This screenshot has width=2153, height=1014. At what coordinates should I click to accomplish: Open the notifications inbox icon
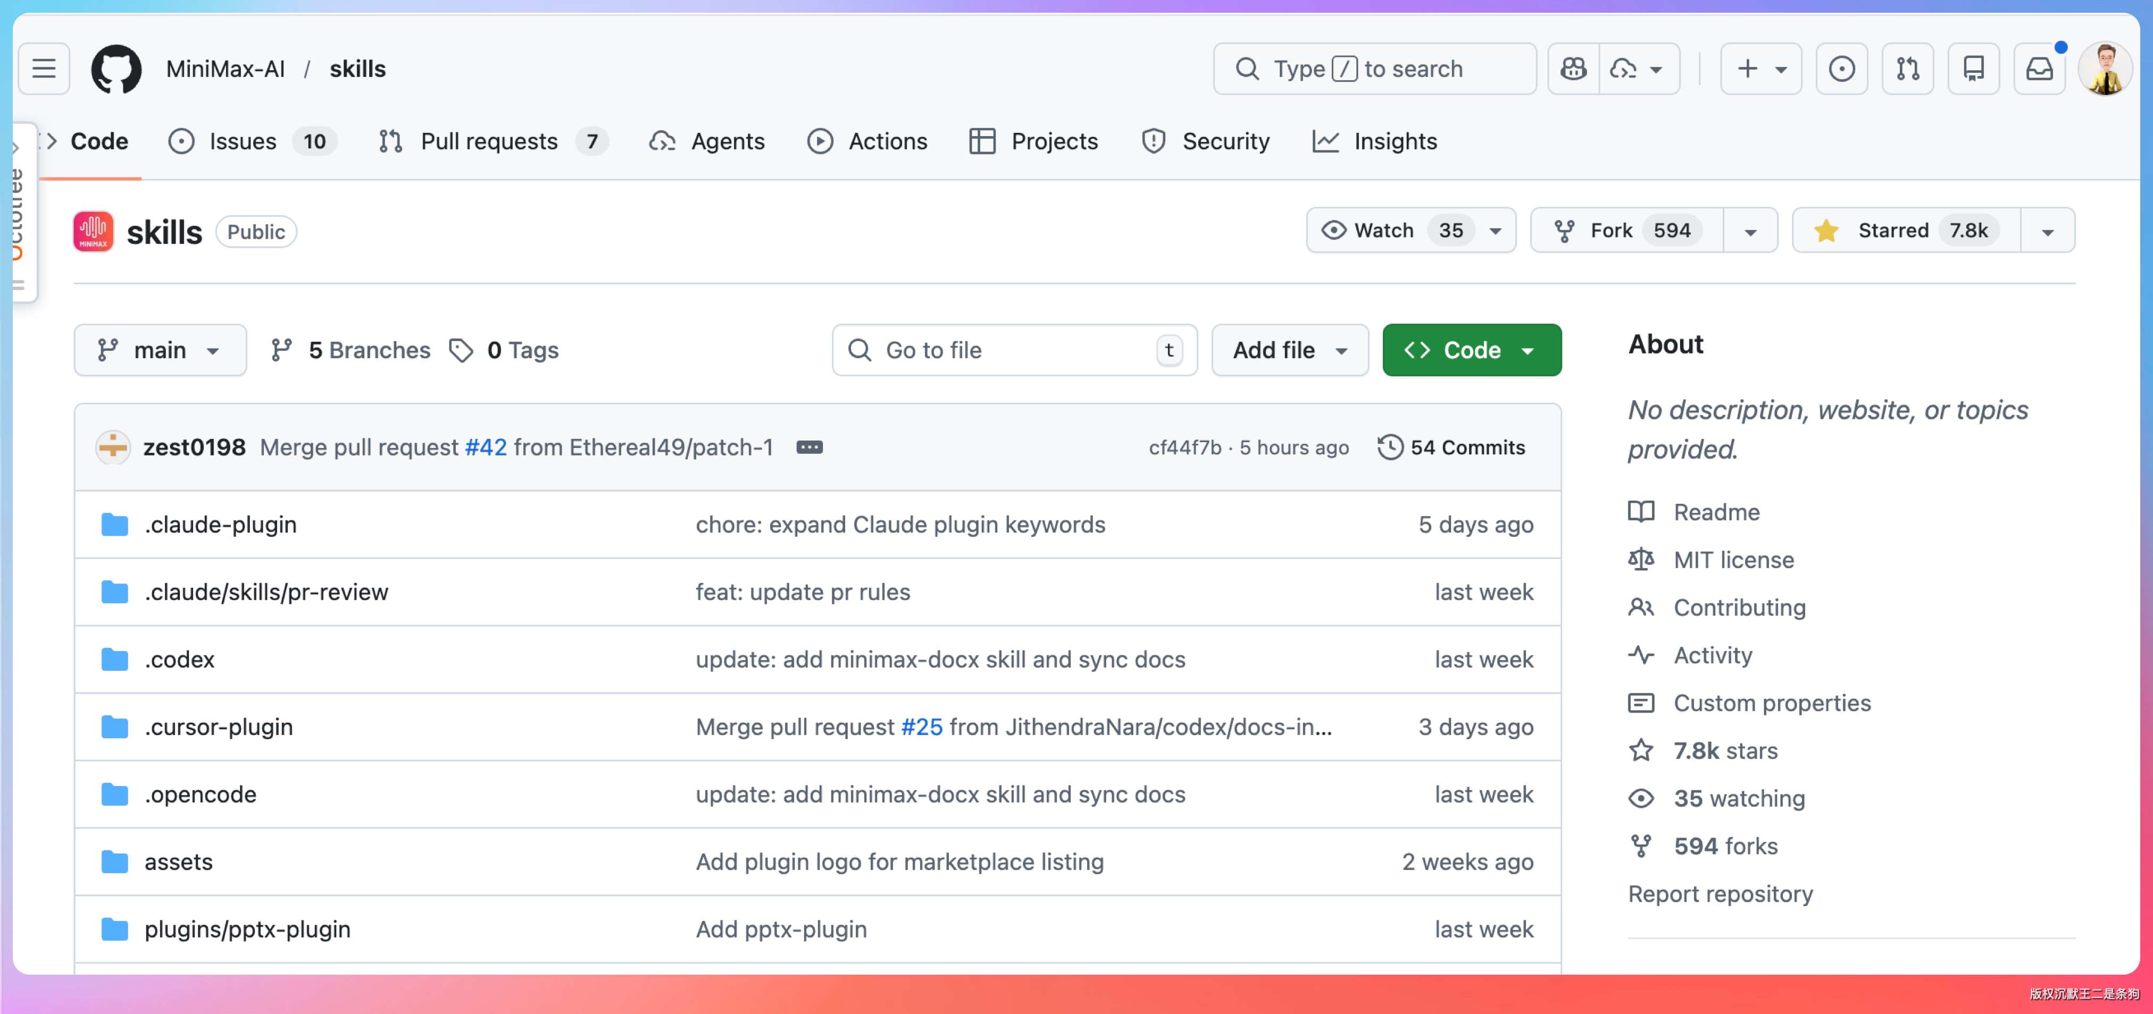[x=2039, y=69]
